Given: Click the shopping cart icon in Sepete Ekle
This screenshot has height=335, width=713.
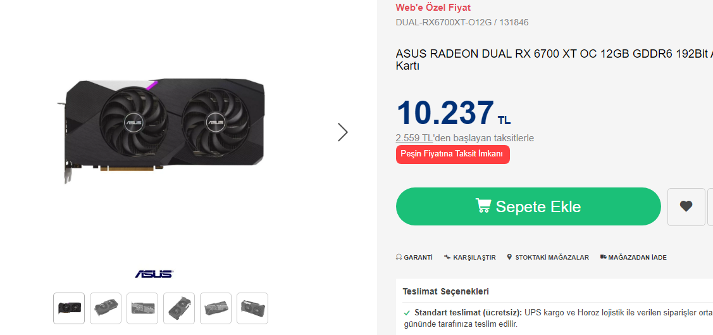Looking at the screenshot, I should (x=483, y=206).
